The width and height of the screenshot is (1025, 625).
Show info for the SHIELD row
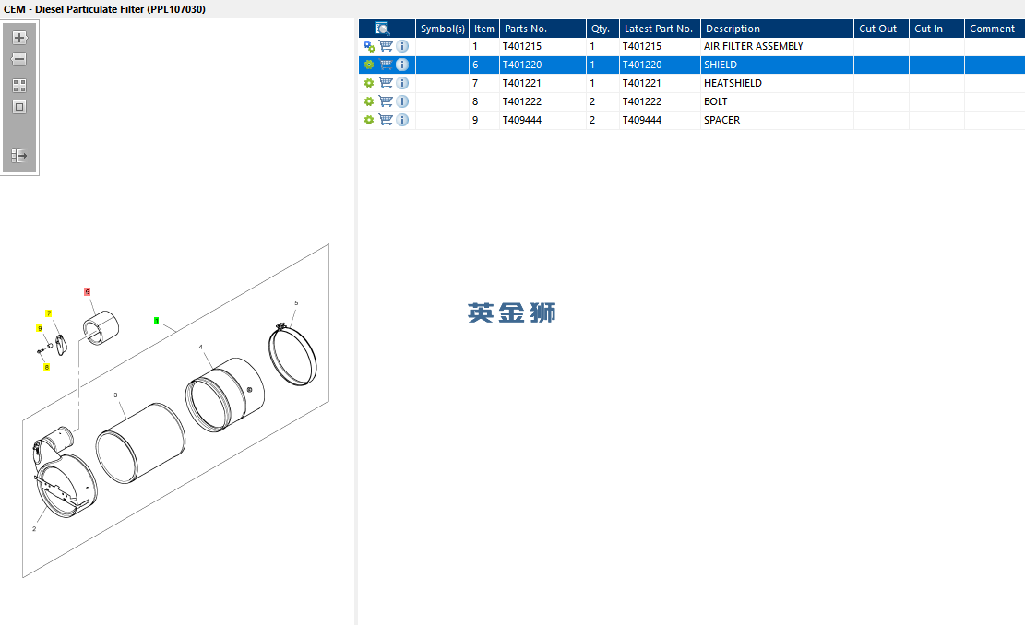pyautogui.click(x=402, y=65)
